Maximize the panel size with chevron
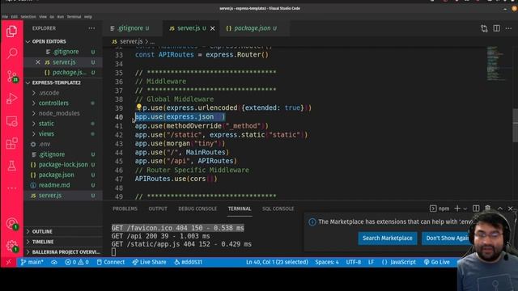Image resolution: width=518 pixels, height=291 pixels. pyautogui.click(x=500, y=209)
